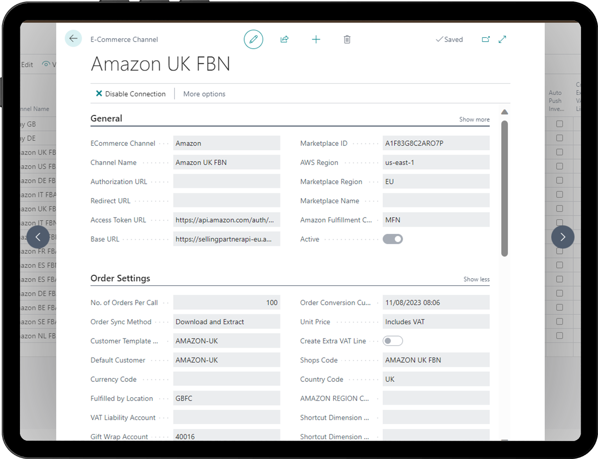The width and height of the screenshot is (598, 459).
Task: Enable the Create Extra VAT Line toggle
Action: (x=393, y=341)
